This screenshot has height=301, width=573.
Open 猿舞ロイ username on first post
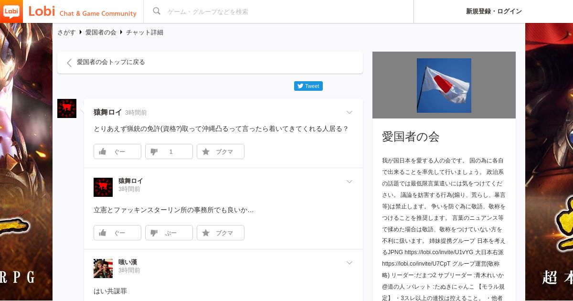click(x=108, y=112)
